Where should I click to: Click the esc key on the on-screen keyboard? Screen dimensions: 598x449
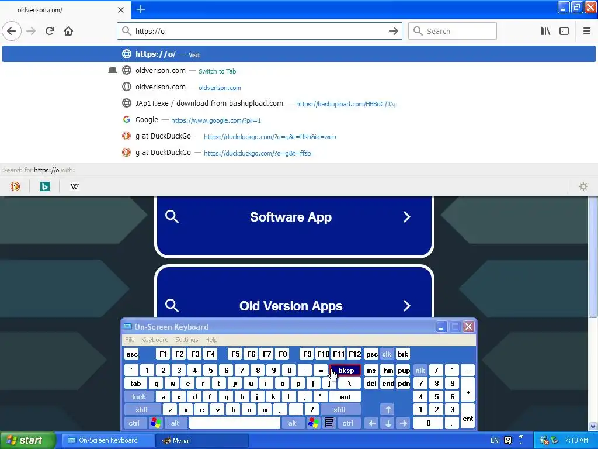click(x=132, y=354)
